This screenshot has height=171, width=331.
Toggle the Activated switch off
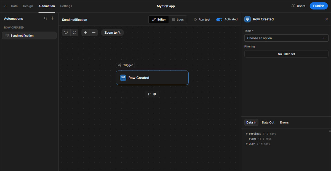pos(219,20)
